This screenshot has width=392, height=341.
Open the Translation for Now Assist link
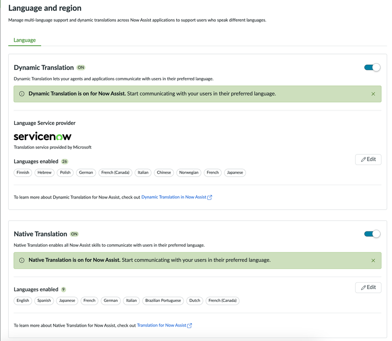click(165, 325)
